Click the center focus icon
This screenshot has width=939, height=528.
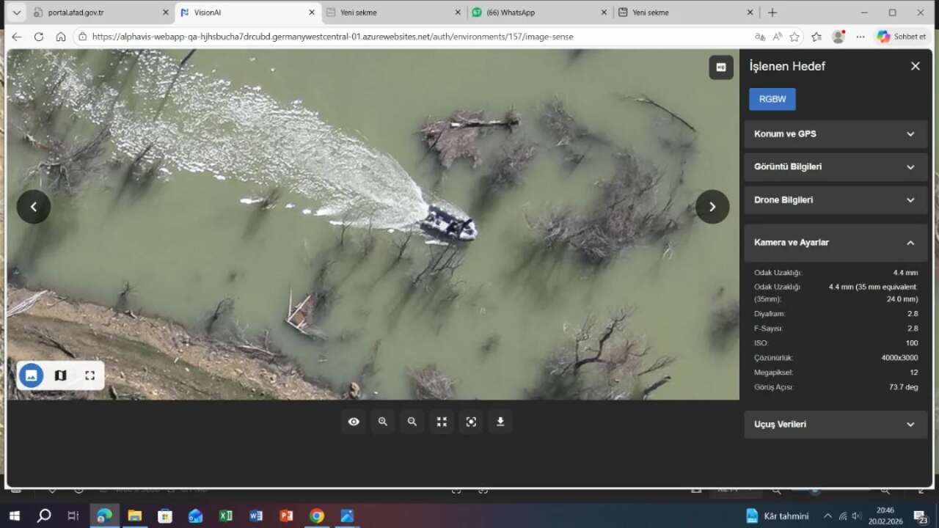click(471, 422)
